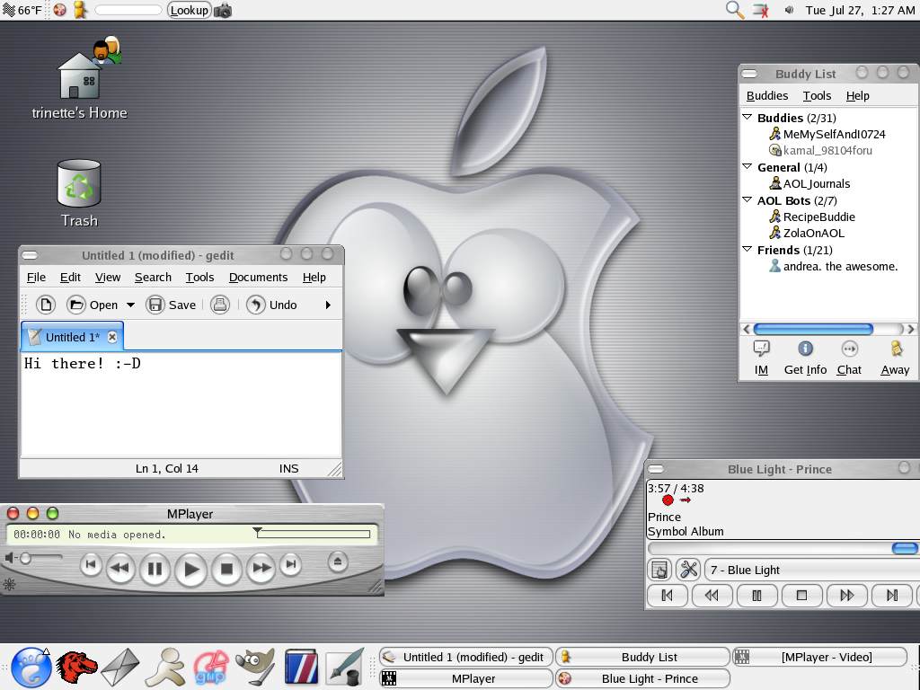Pause the Blue Light player
The width and height of the screenshot is (920, 690).
756,596
